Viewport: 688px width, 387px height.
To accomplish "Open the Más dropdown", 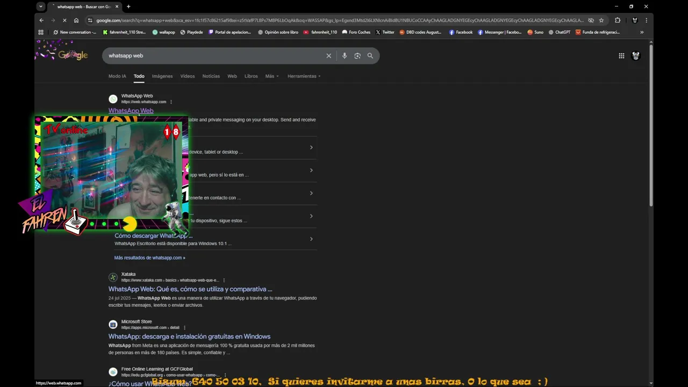I will pos(272,76).
